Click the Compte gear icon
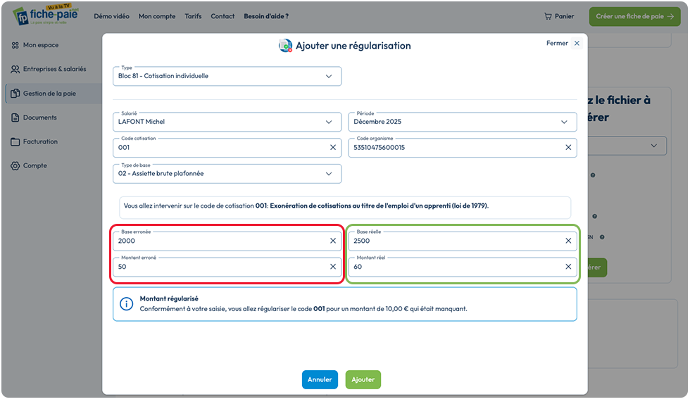 pyautogui.click(x=15, y=166)
